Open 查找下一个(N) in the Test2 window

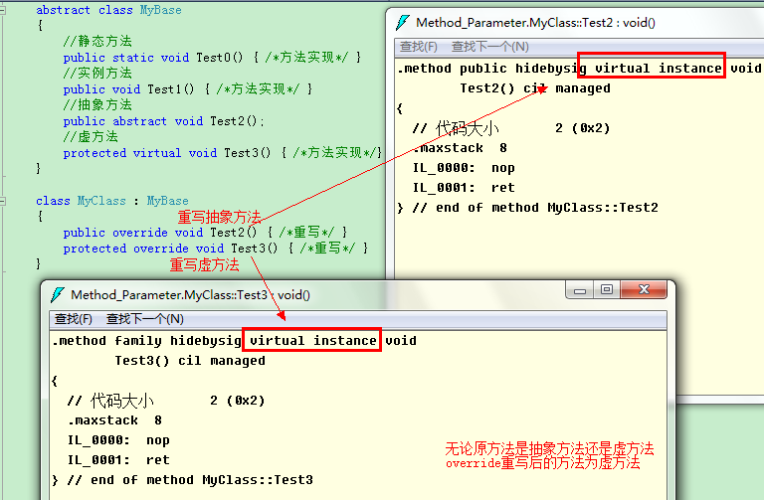coord(490,47)
